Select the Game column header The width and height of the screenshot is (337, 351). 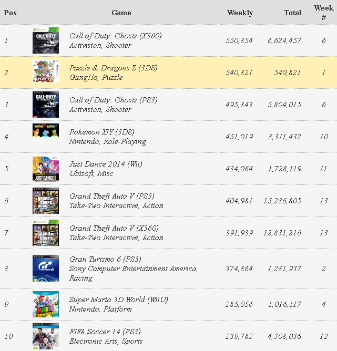pyautogui.click(x=121, y=13)
